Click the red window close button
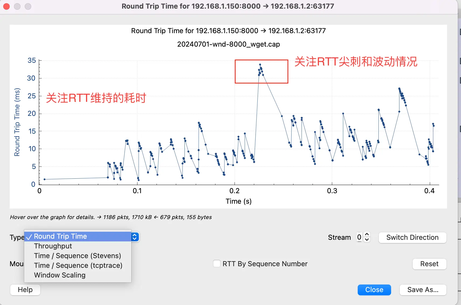This screenshot has height=305, width=461. point(6,6)
